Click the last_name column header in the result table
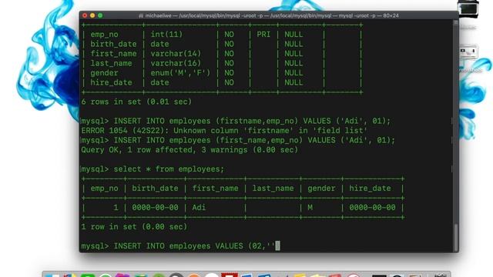 [273, 188]
